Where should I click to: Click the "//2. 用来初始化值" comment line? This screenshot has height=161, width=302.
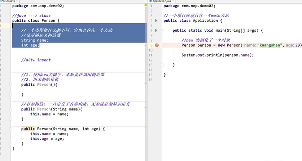40,80
